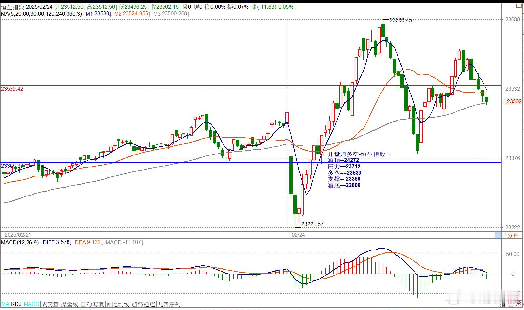
Task: Click the 箱底—22806 annotation line
Action: point(344,185)
